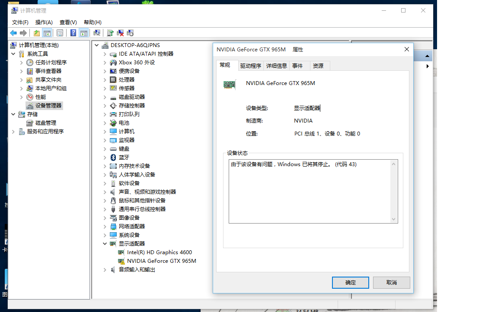Select 本地用户和组 in the tree
This screenshot has width=498, height=312.
[x=51, y=88]
